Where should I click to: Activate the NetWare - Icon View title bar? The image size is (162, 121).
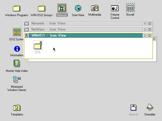click(86, 29)
